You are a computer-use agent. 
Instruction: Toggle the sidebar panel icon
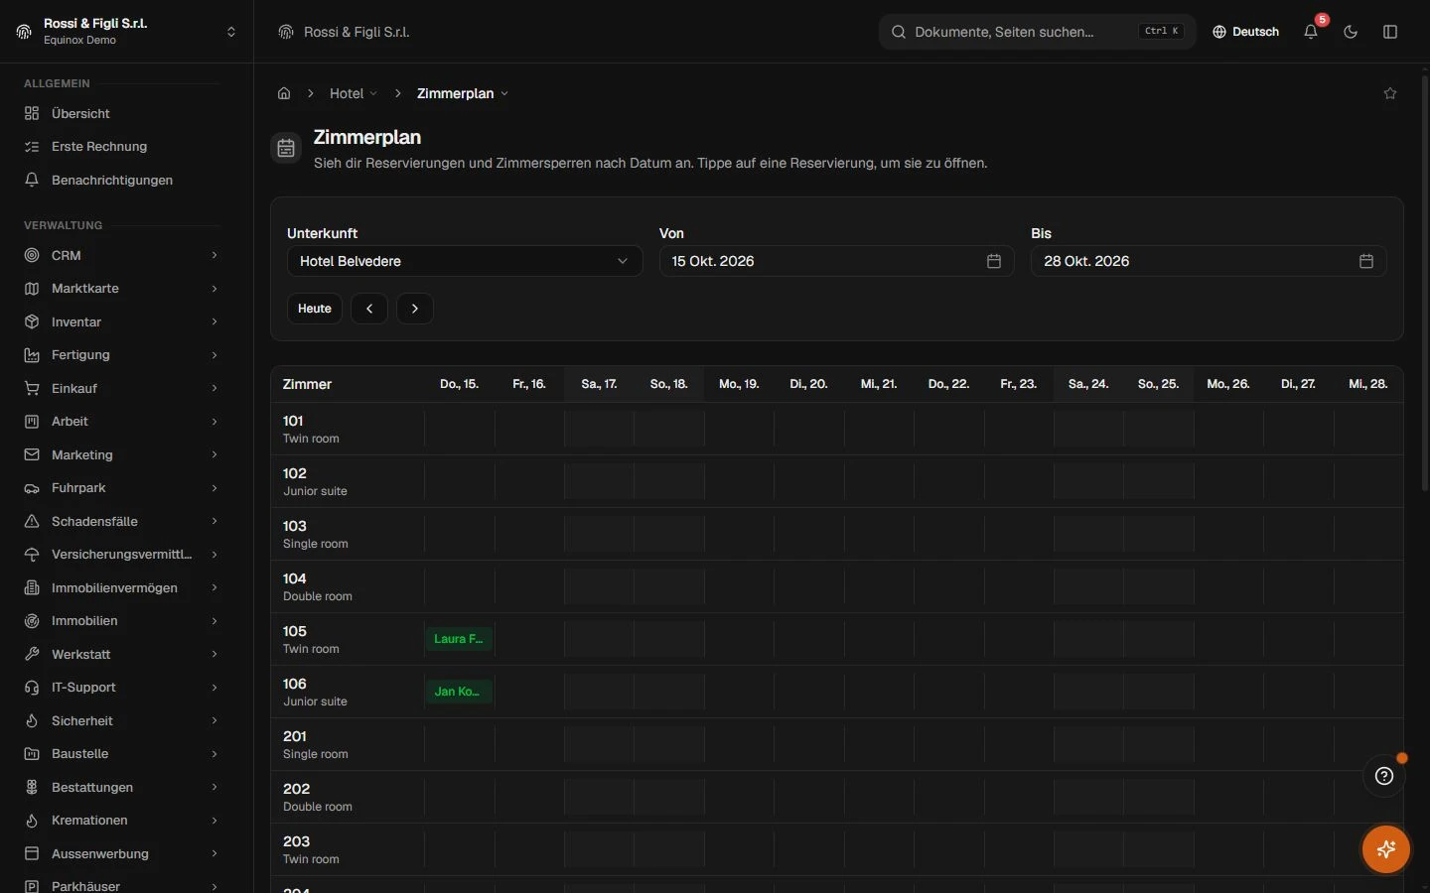tap(1390, 32)
